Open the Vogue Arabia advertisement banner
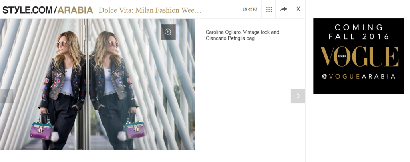The image size is (410, 162). tap(358, 56)
